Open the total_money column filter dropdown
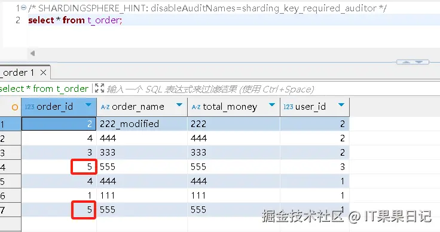The image size is (440, 232). click(271, 105)
